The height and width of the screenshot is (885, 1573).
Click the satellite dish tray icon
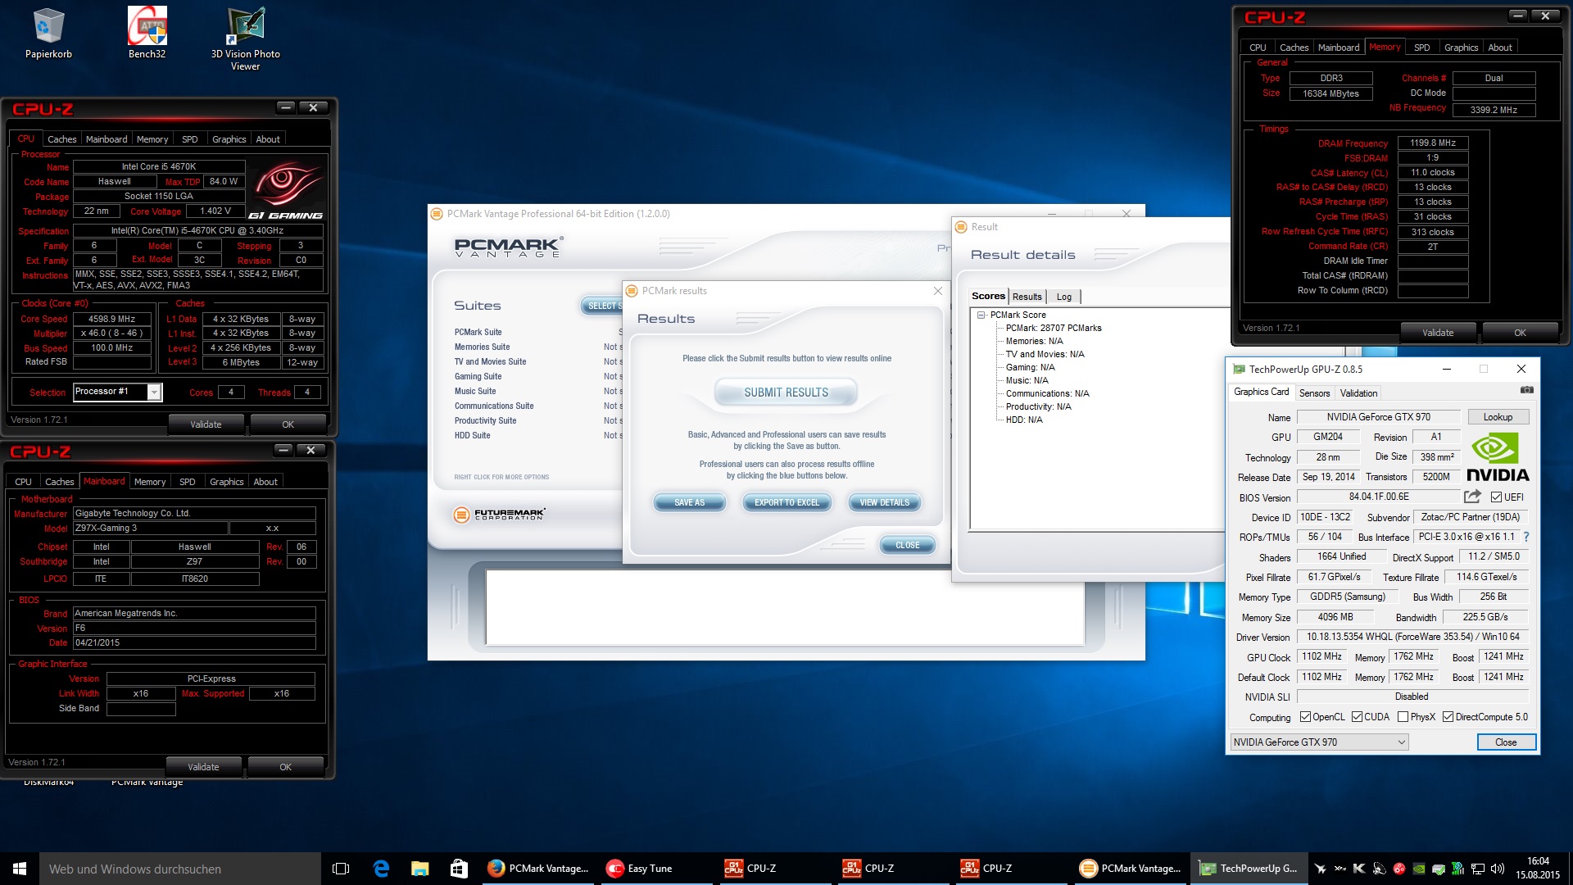point(1379,869)
